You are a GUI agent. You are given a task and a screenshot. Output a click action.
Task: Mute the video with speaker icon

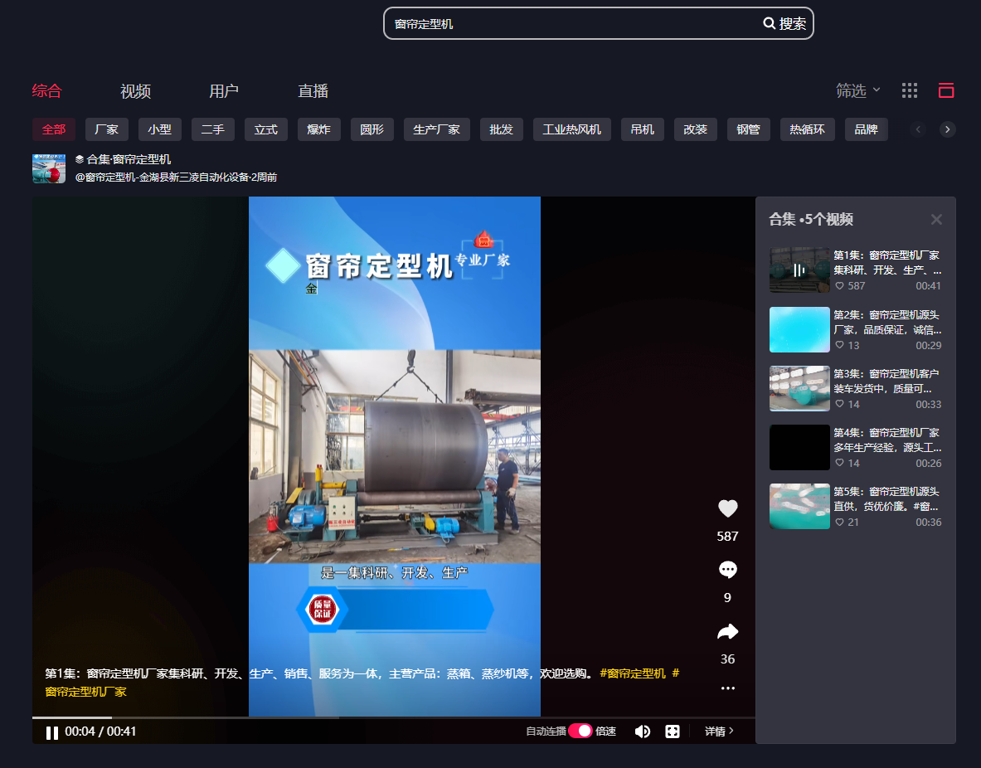coord(642,732)
